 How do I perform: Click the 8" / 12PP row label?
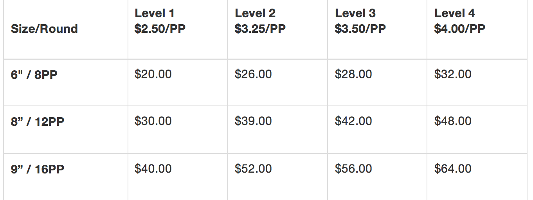(x=37, y=121)
